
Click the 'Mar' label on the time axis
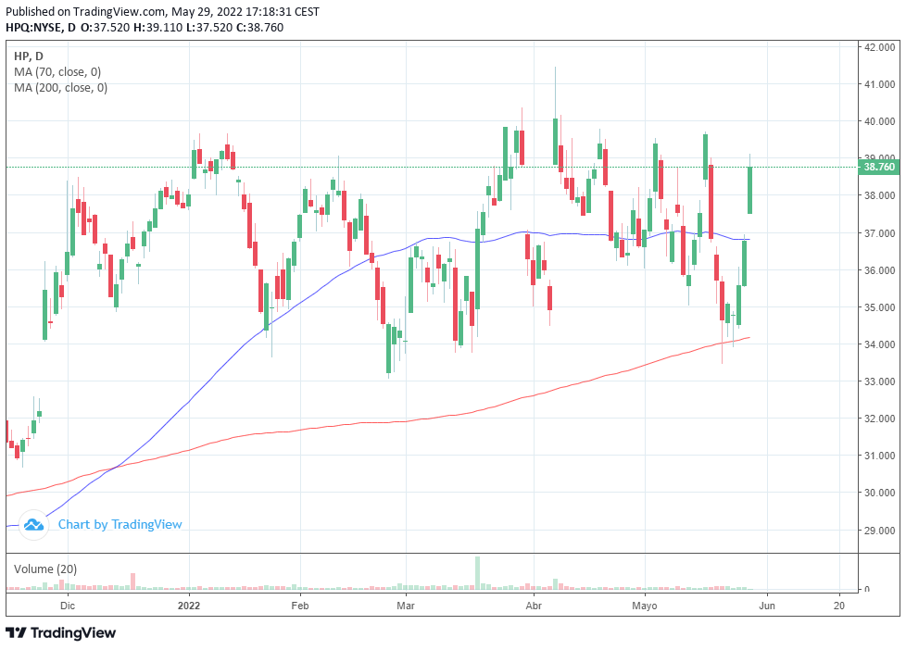(406, 606)
